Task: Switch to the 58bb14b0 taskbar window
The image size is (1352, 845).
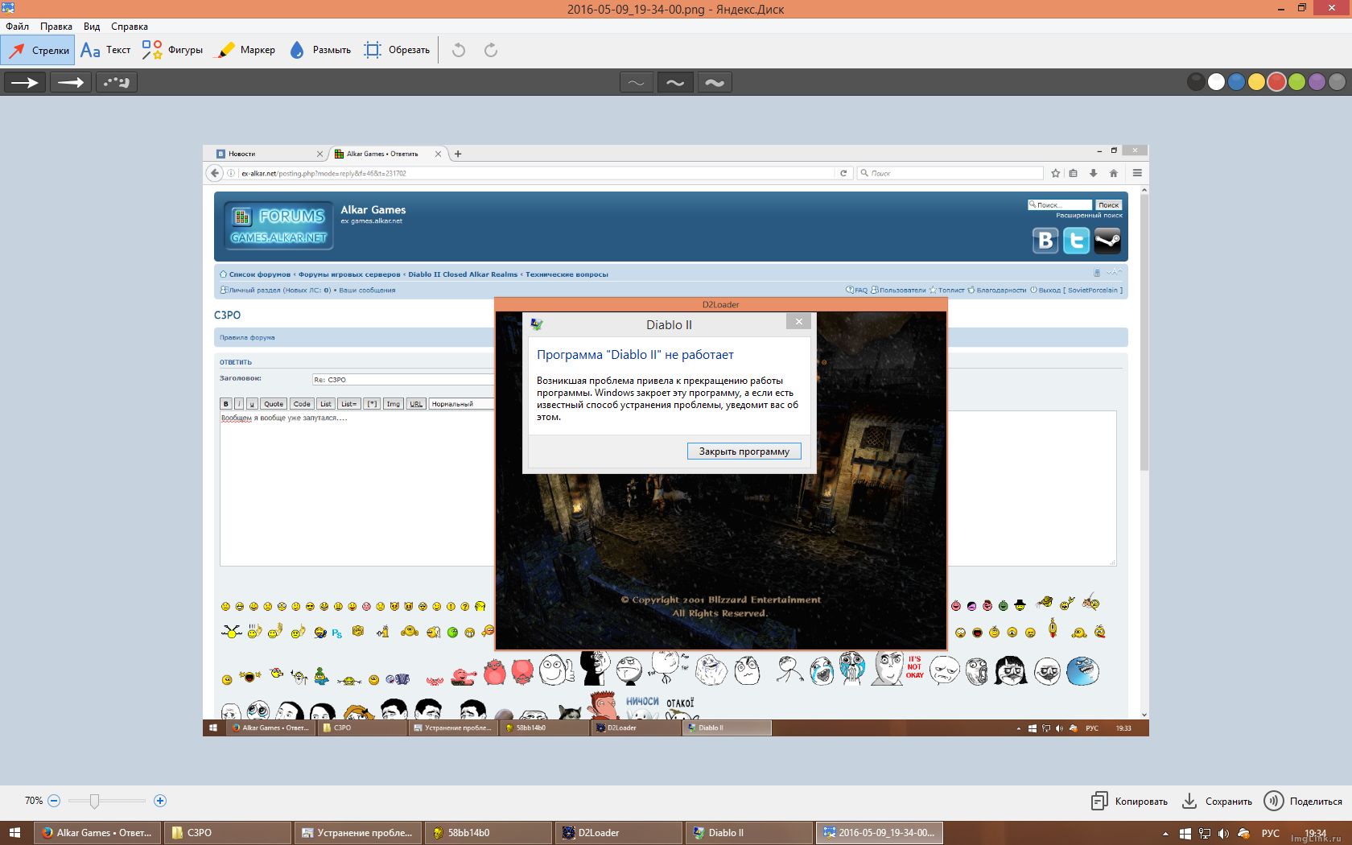Action: (488, 833)
